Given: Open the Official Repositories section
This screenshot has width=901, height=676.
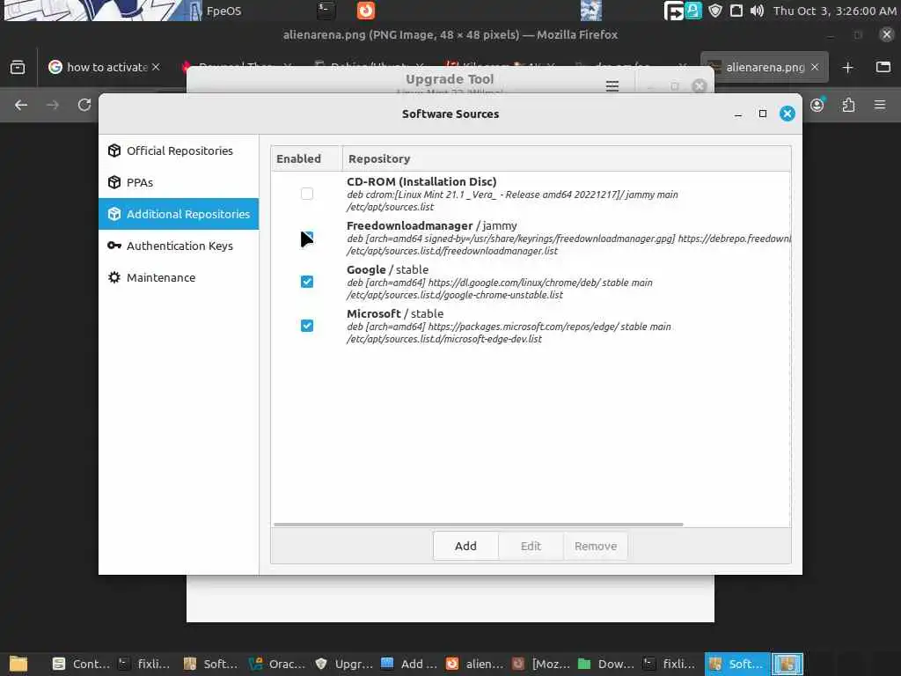Looking at the screenshot, I should tap(179, 151).
